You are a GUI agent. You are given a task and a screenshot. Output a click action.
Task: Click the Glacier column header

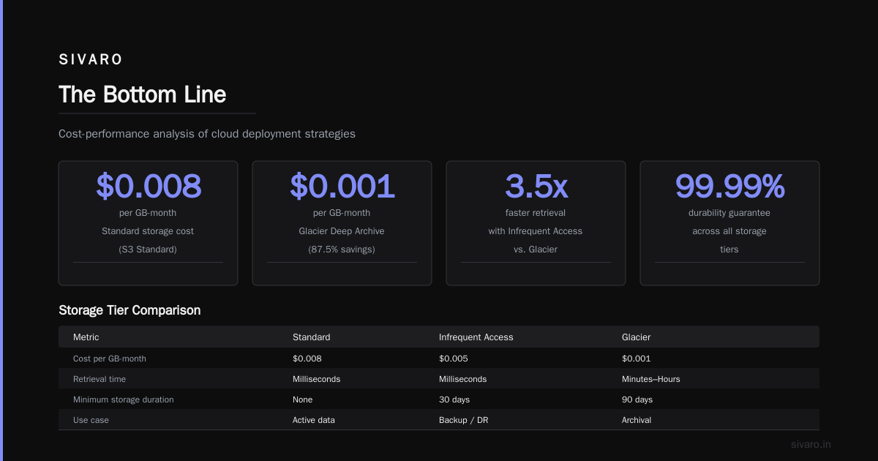[637, 337]
